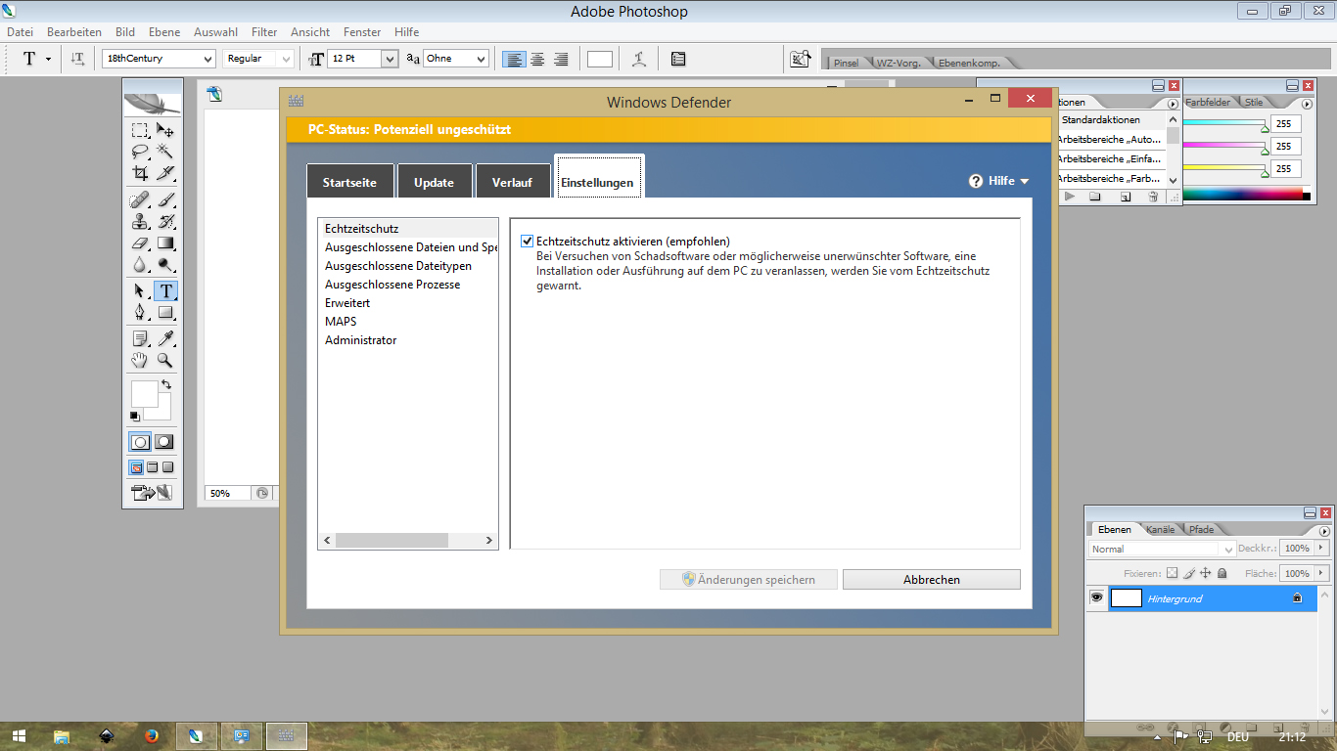Open Jump to ImageReady button
Viewport: 1337px width, 751px height.
pyautogui.click(x=152, y=493)
